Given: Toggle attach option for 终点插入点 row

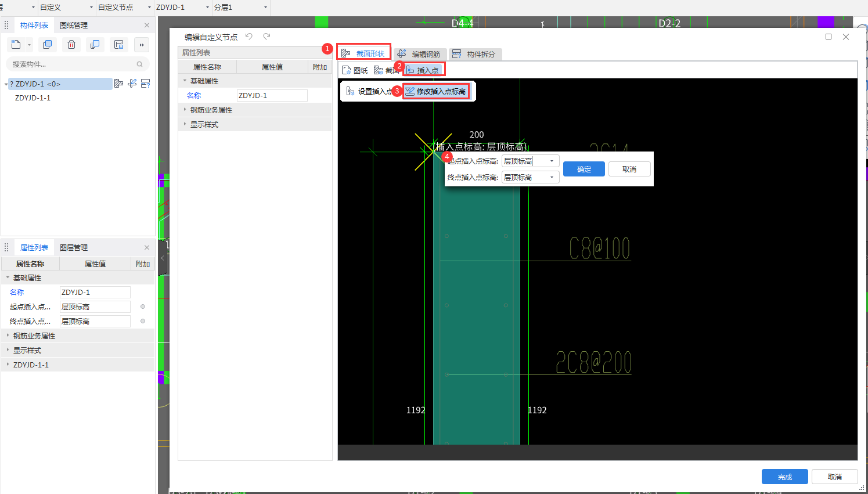Looking at the screenshot, I should pyautogui.click(x=143, y=322).
